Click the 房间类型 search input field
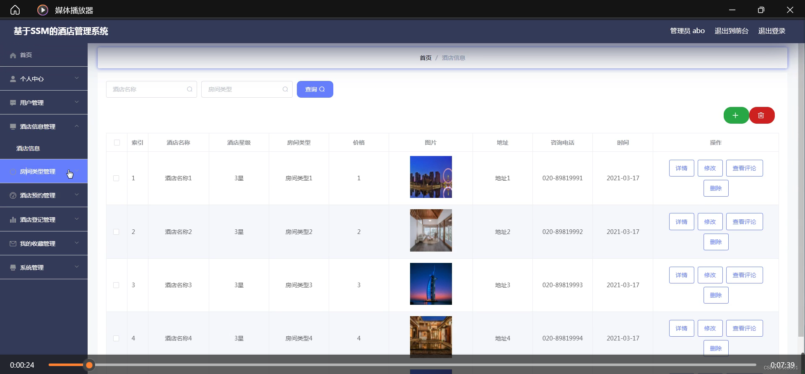This screenshot has width=805, height=374. point(247,89)
